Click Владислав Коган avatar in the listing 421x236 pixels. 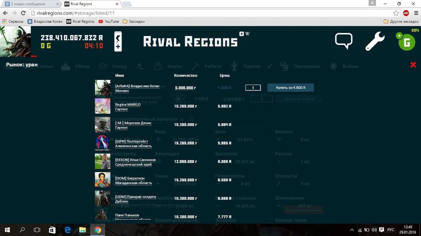(103, 88)
